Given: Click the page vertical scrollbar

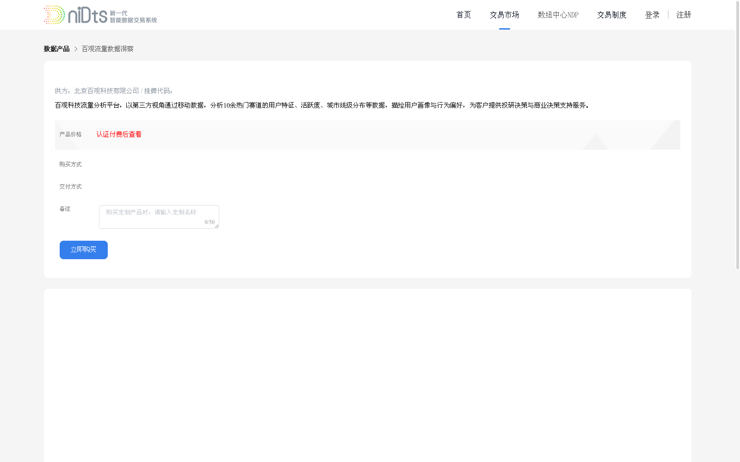Looking at the screenshot, I should pyautogui.click(x=738, y=135).
